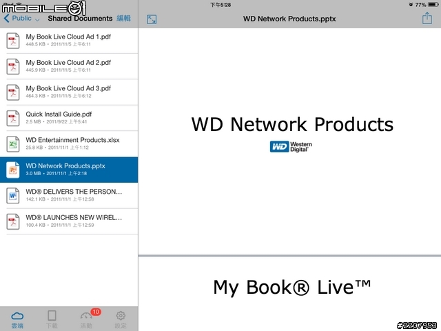Switch to the 雲端 cloud tab

point(17,319)
